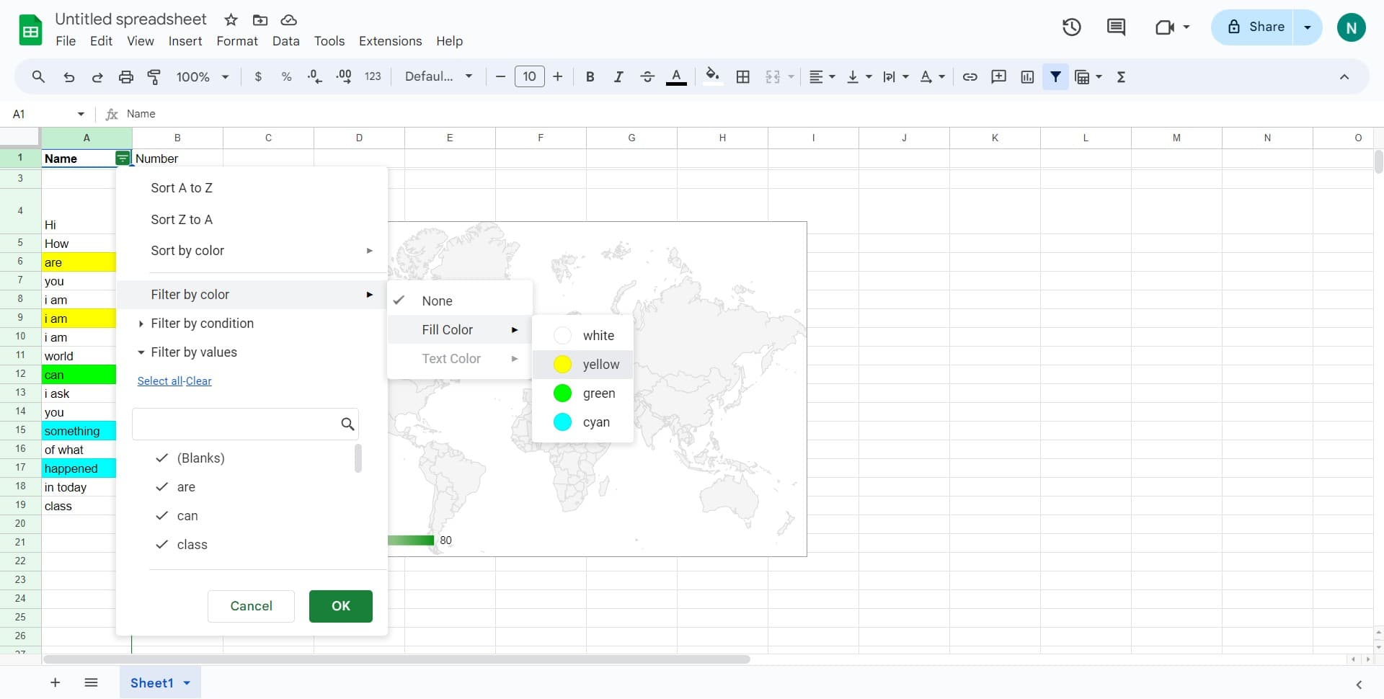
Task: Click the insert link icon
Action: pyautogui.click(x=970, y=77)
